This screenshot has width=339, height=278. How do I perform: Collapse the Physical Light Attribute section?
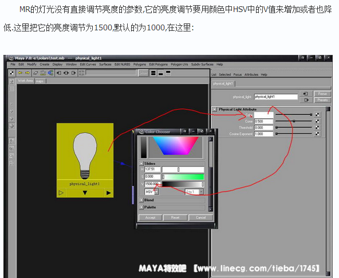(215, 109)
